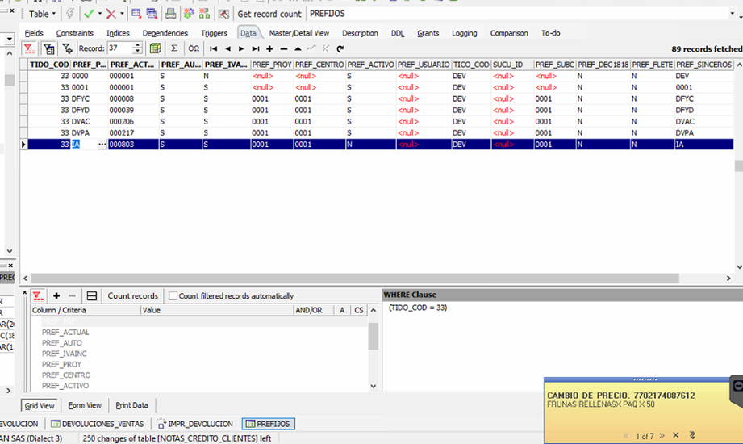Viewport: 743px width, 444px height.
Task: Go to previous record
Action: [228, 48]
